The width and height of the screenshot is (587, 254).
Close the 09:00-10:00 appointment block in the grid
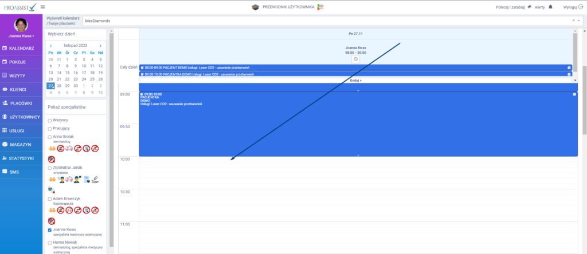[574, 94]
